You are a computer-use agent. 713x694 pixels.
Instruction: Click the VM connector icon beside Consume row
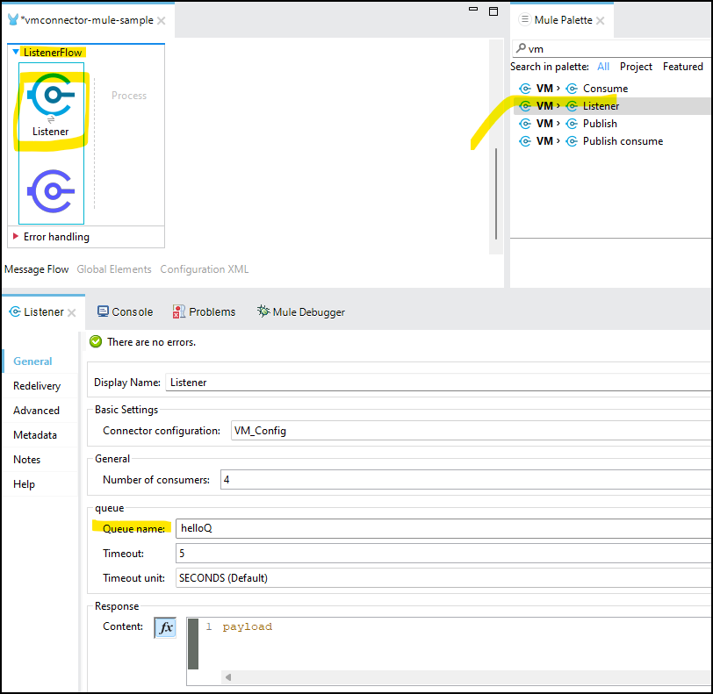[x=525, y=88]
